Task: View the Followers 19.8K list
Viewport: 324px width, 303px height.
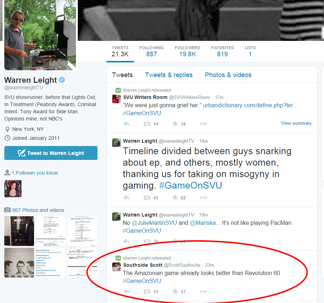Action: [187, 51]
